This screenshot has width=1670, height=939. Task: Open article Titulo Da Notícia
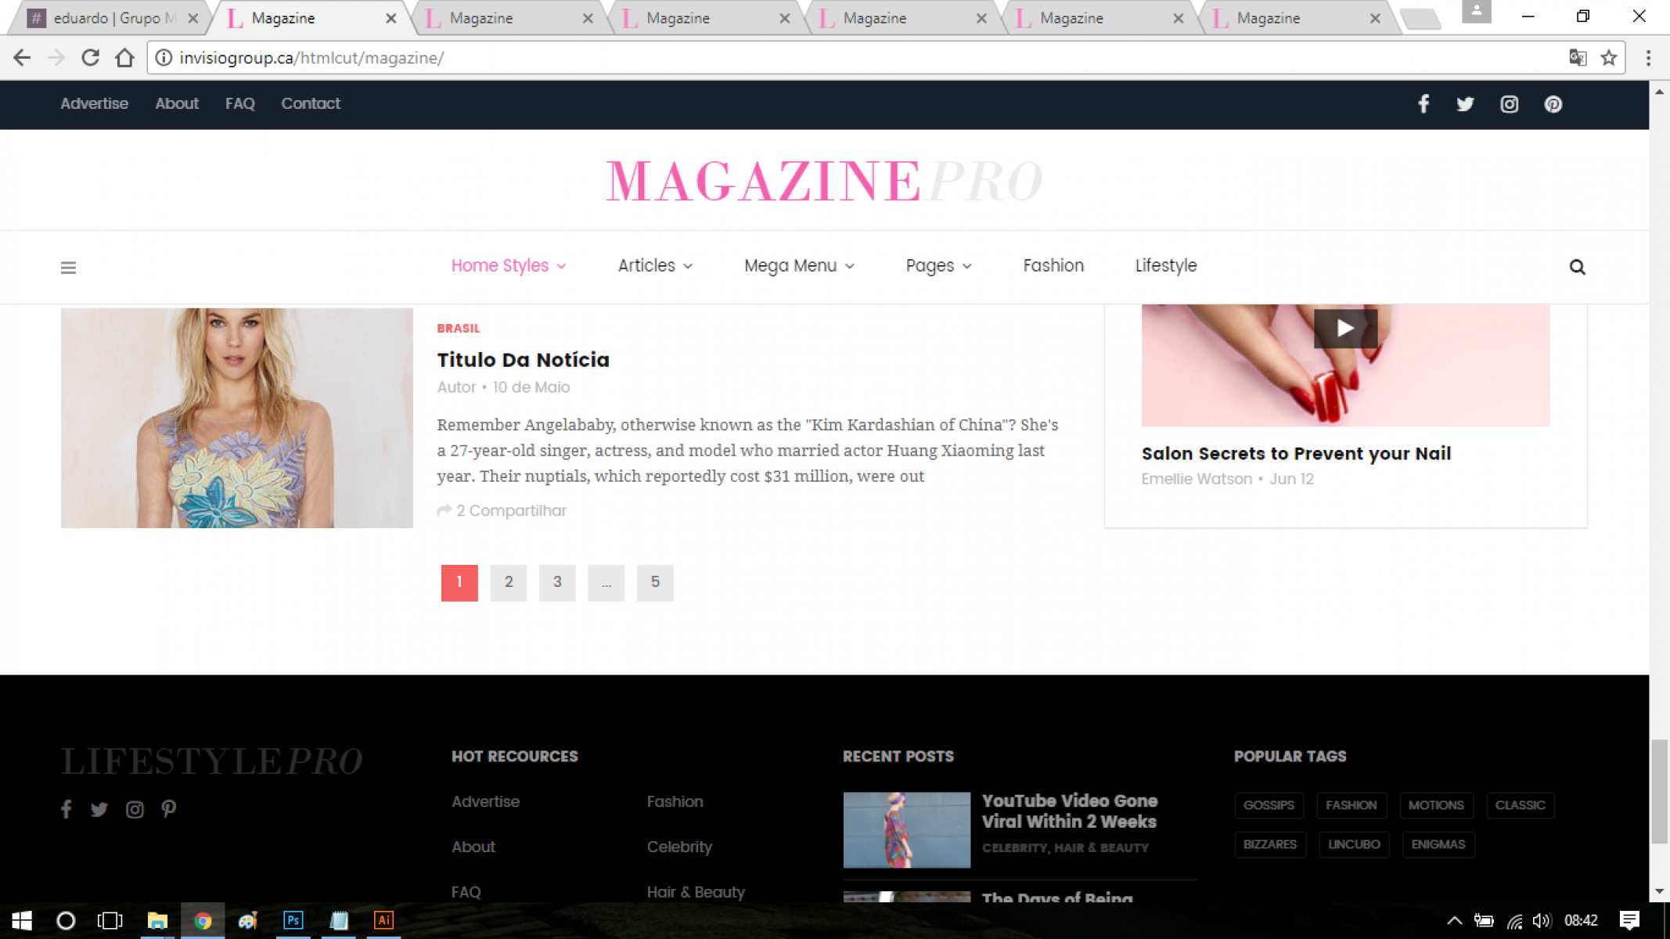(523, 360)
